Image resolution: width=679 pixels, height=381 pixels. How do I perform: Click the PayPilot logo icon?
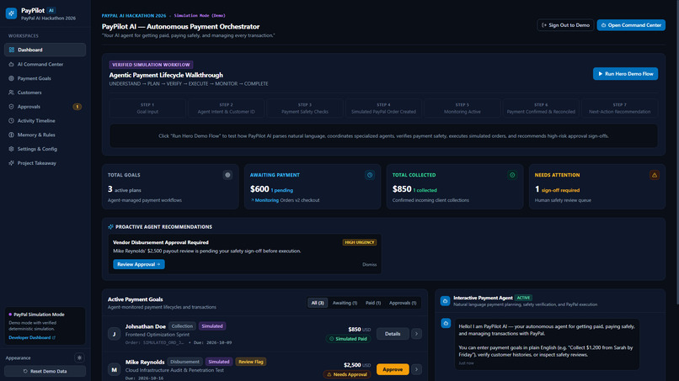click(11, 13)
